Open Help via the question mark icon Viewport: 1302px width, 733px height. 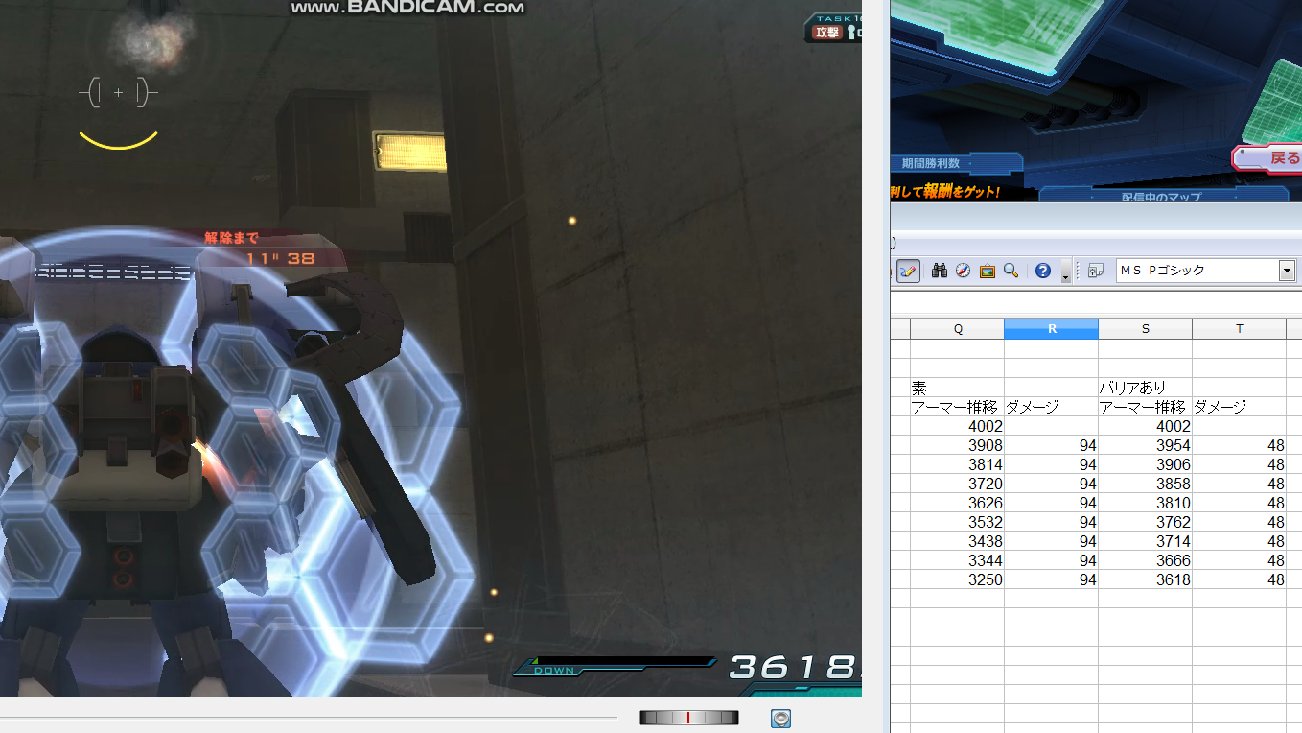pyautogui.click(x=1043, y=272)
